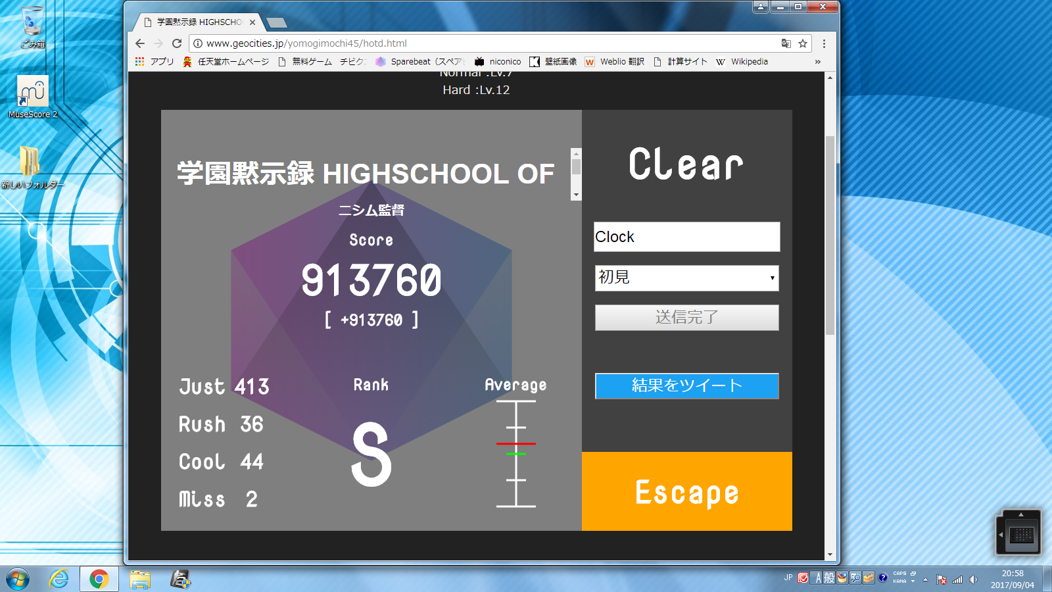This screenshot has width=1052, height=592.
Task: Show hidden bookmarks with the chevron
Action: tap(817, 62)
